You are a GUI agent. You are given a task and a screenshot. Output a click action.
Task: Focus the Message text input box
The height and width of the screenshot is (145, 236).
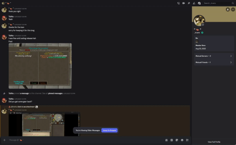pos(86,140)
